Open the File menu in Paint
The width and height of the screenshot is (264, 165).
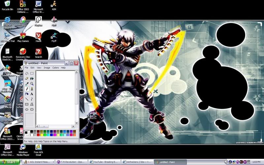[26, 68]
